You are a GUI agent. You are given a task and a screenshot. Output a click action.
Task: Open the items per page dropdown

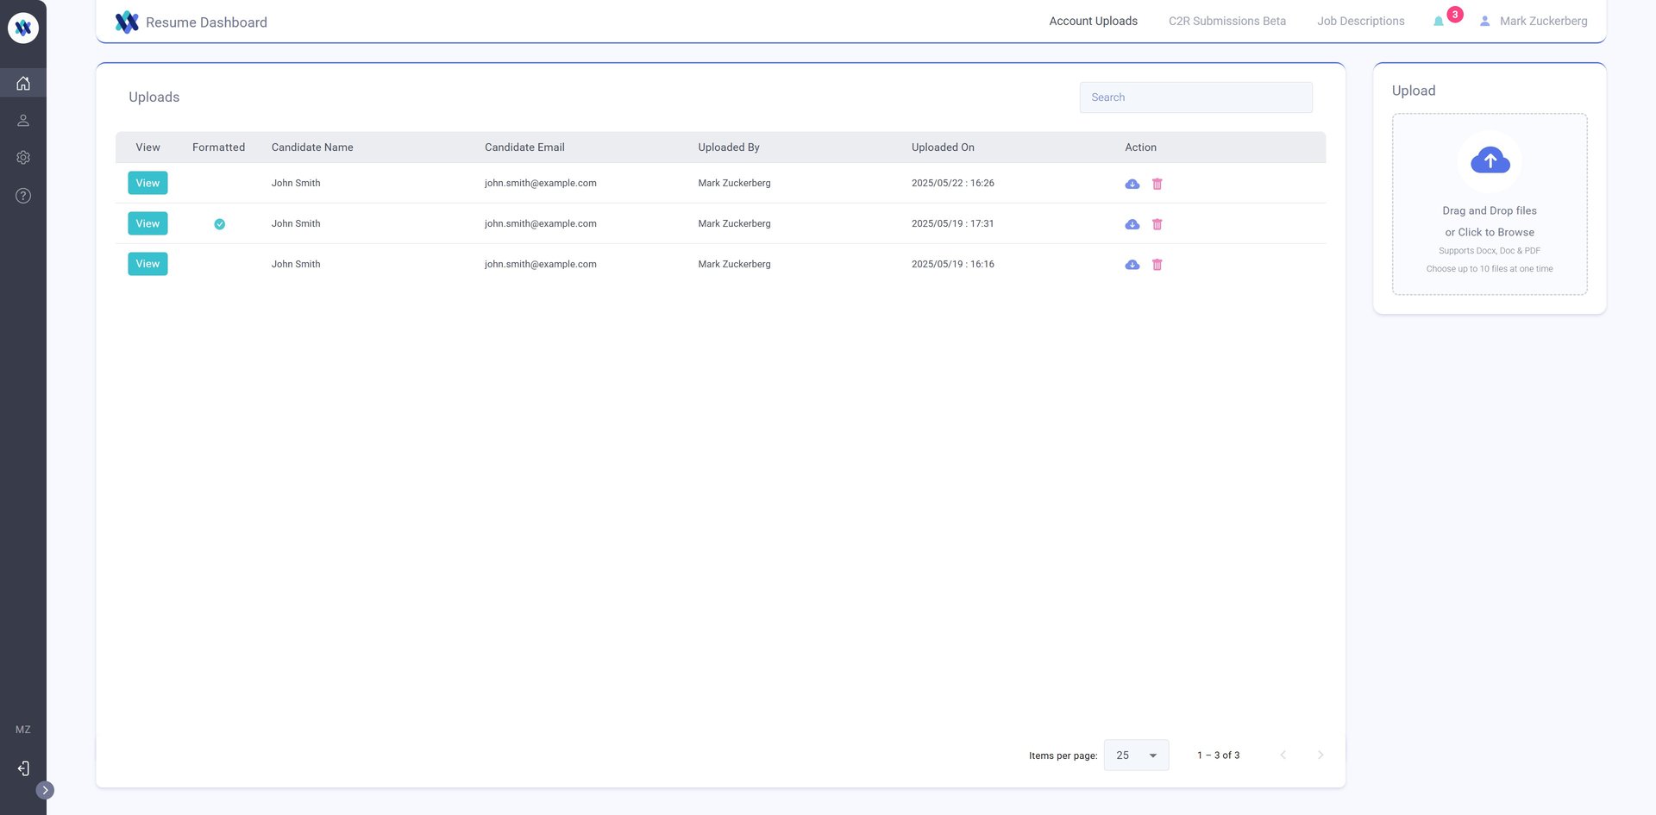(x=1136, y=755)
